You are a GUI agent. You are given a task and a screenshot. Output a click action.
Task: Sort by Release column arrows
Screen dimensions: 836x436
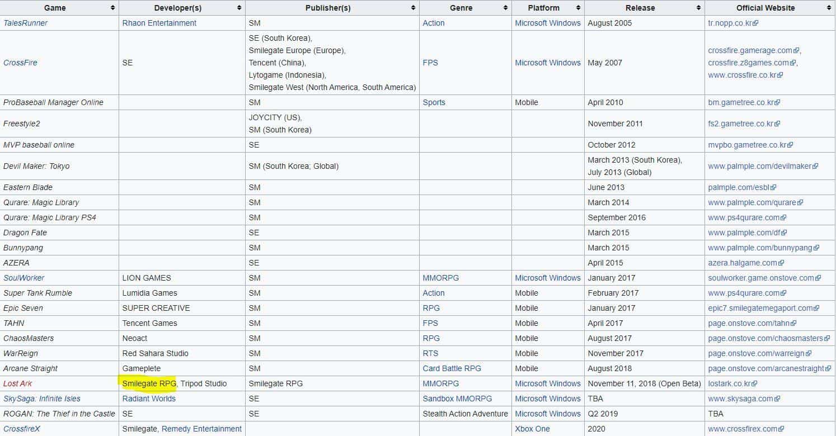coord(699,8)
